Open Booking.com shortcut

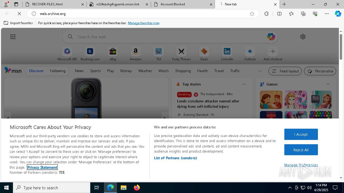pyautogui.click(x=90, y=54)
